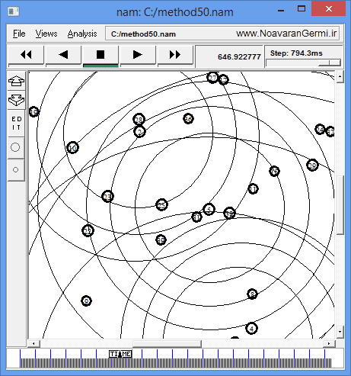Click the vertical scrollbar down arrow
Screen dimensions: 351x376
click(340, 332)
